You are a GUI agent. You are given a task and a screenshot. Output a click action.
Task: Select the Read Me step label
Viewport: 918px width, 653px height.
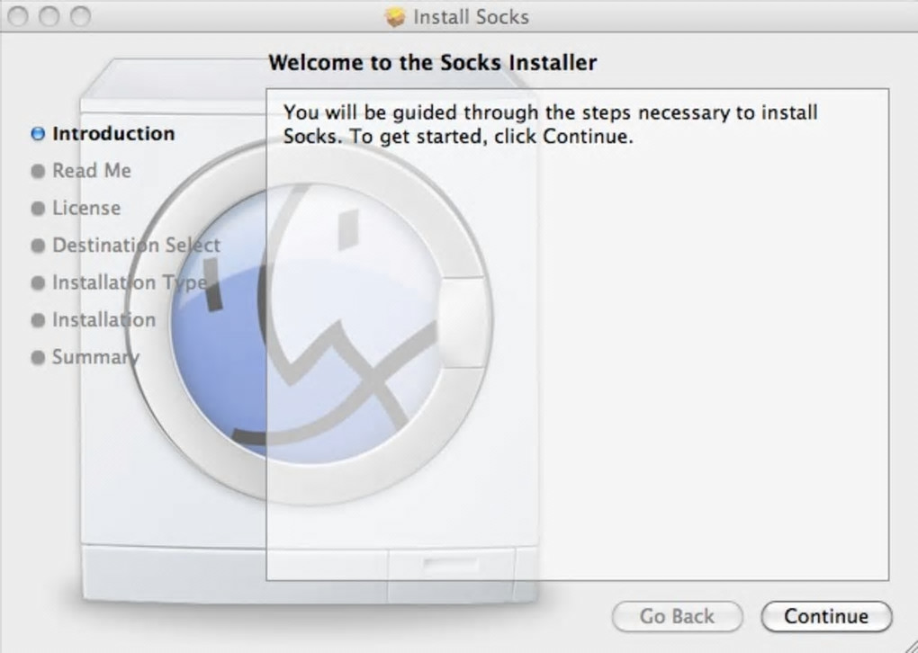tap(92, 171)
